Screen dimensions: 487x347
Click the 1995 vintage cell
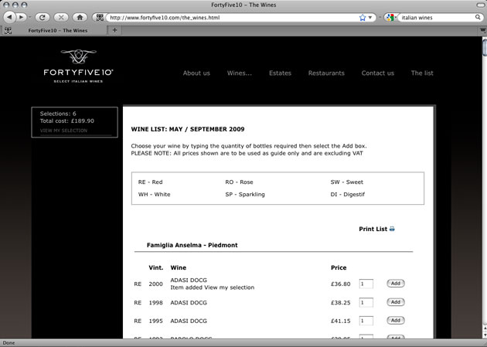pos(155,321)
